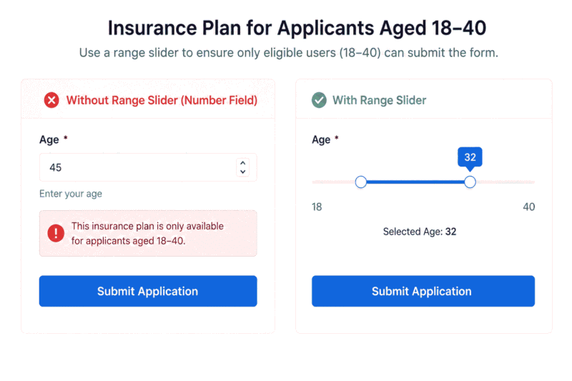Click the With Range Slider heading

pyautogui.click(x=379, y=100)
